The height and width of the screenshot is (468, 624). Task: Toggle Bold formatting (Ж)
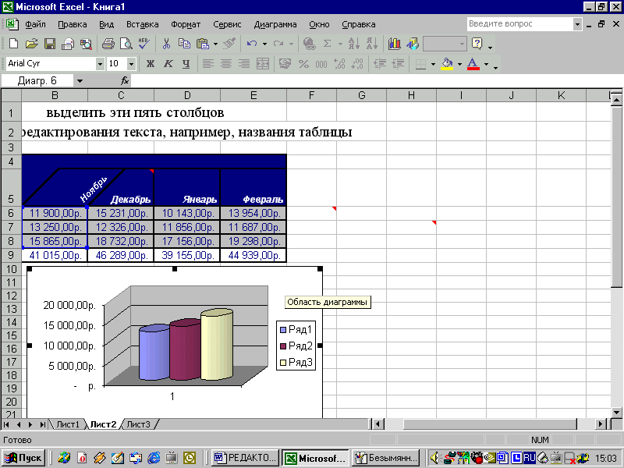pos(150,64)
